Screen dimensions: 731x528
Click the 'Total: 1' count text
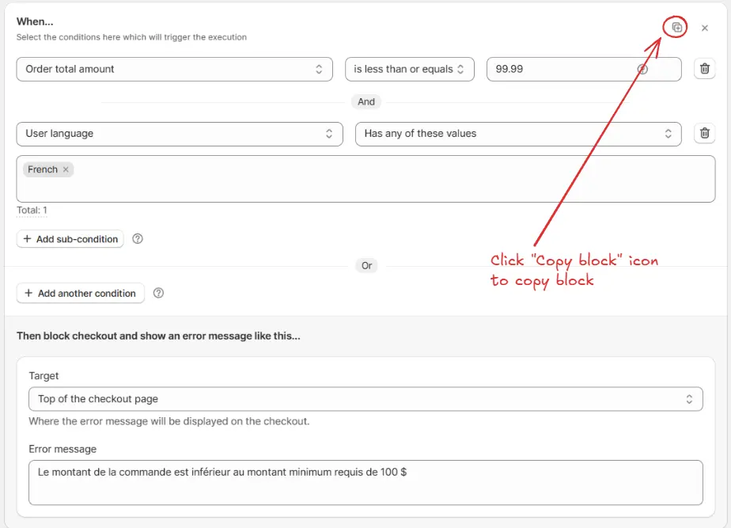pos(32,211)
